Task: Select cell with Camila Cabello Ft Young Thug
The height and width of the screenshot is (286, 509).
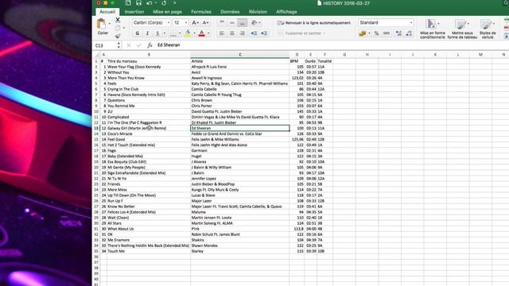Action: [x=240, y=95]
